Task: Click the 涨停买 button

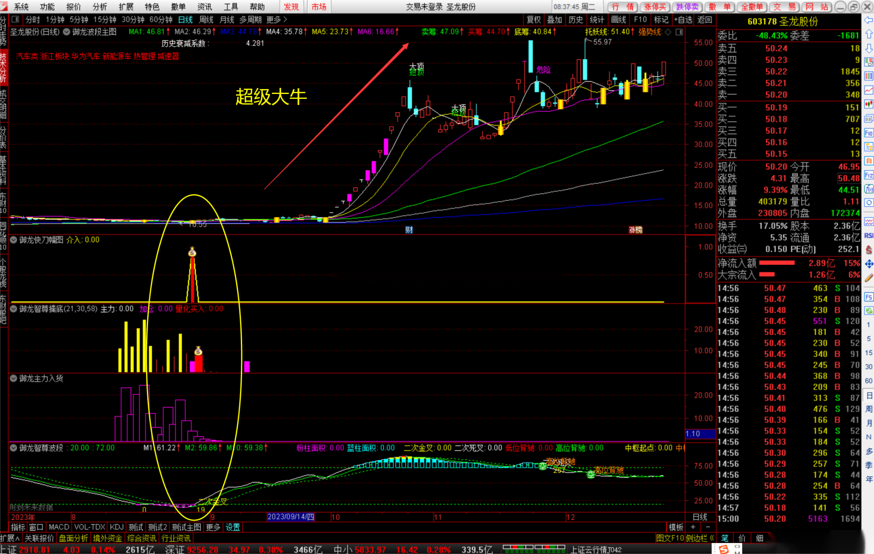Action: coord(655,7)
